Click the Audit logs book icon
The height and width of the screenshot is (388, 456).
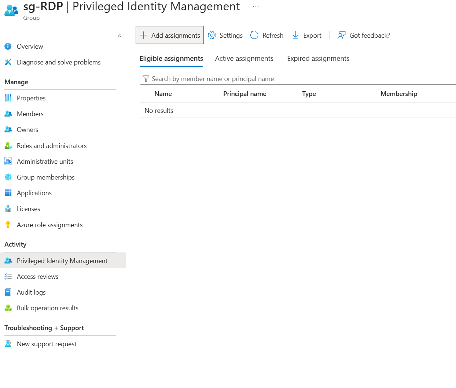click(8, 292)
